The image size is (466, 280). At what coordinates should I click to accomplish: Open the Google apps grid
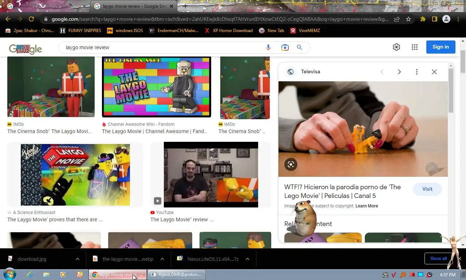point(414,47)
